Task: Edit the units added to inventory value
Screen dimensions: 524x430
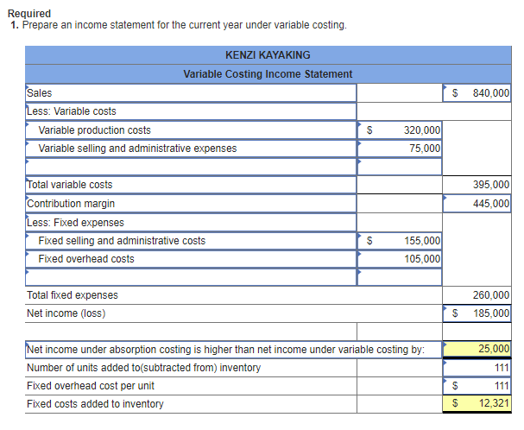Action: coord(477,368)
